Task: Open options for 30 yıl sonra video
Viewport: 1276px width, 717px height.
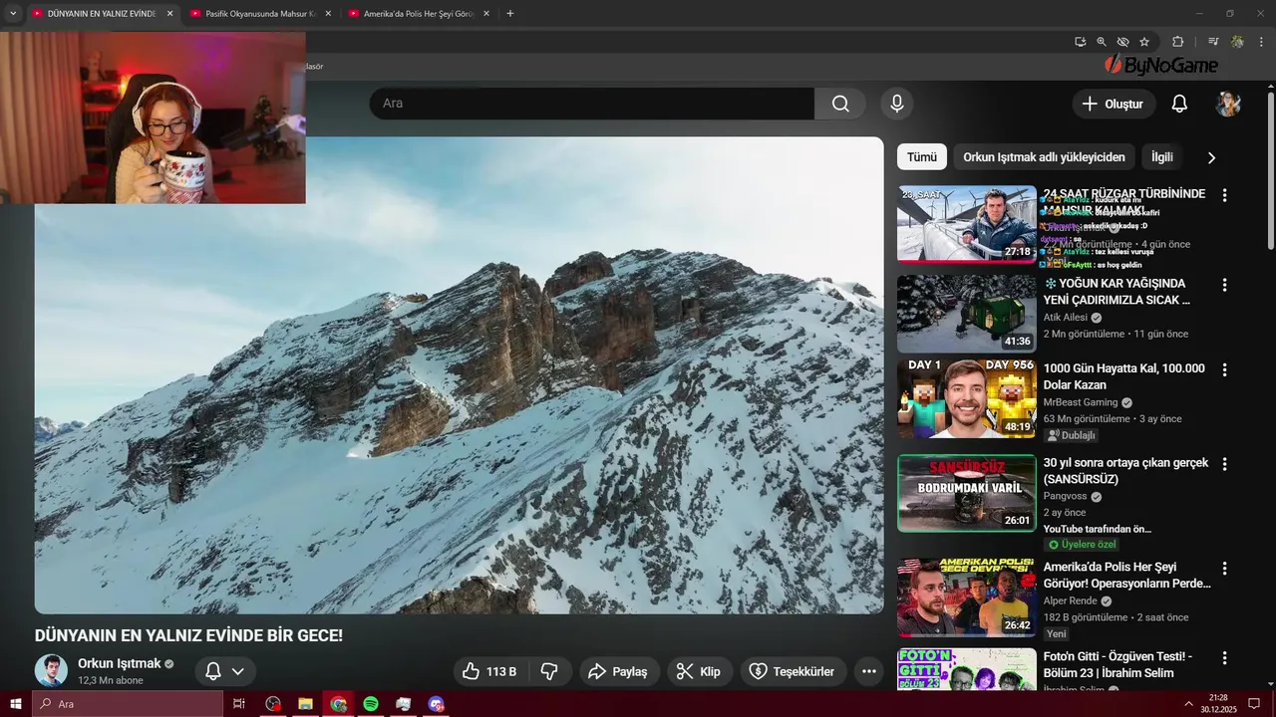Action: pos(1224,464)
